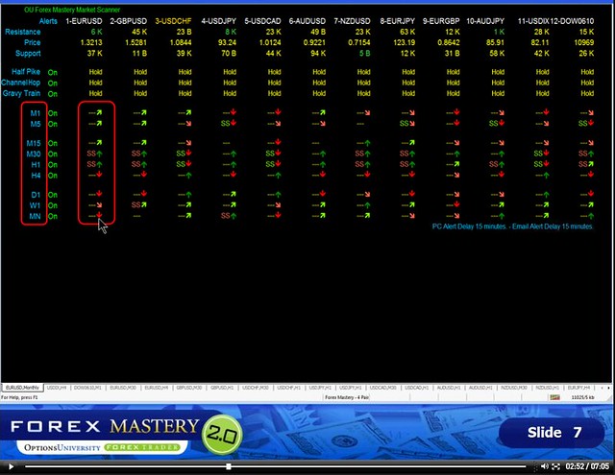Viewport: 615px width, 475px height.
Task: Click the PC Alert Delay 15 minutes text
Action: (469, 226)
